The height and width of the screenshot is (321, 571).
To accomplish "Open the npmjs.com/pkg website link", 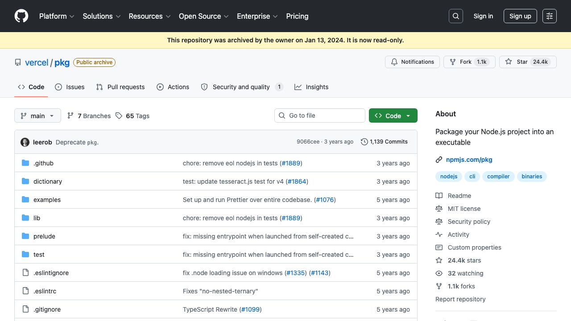I will [469, 160].
